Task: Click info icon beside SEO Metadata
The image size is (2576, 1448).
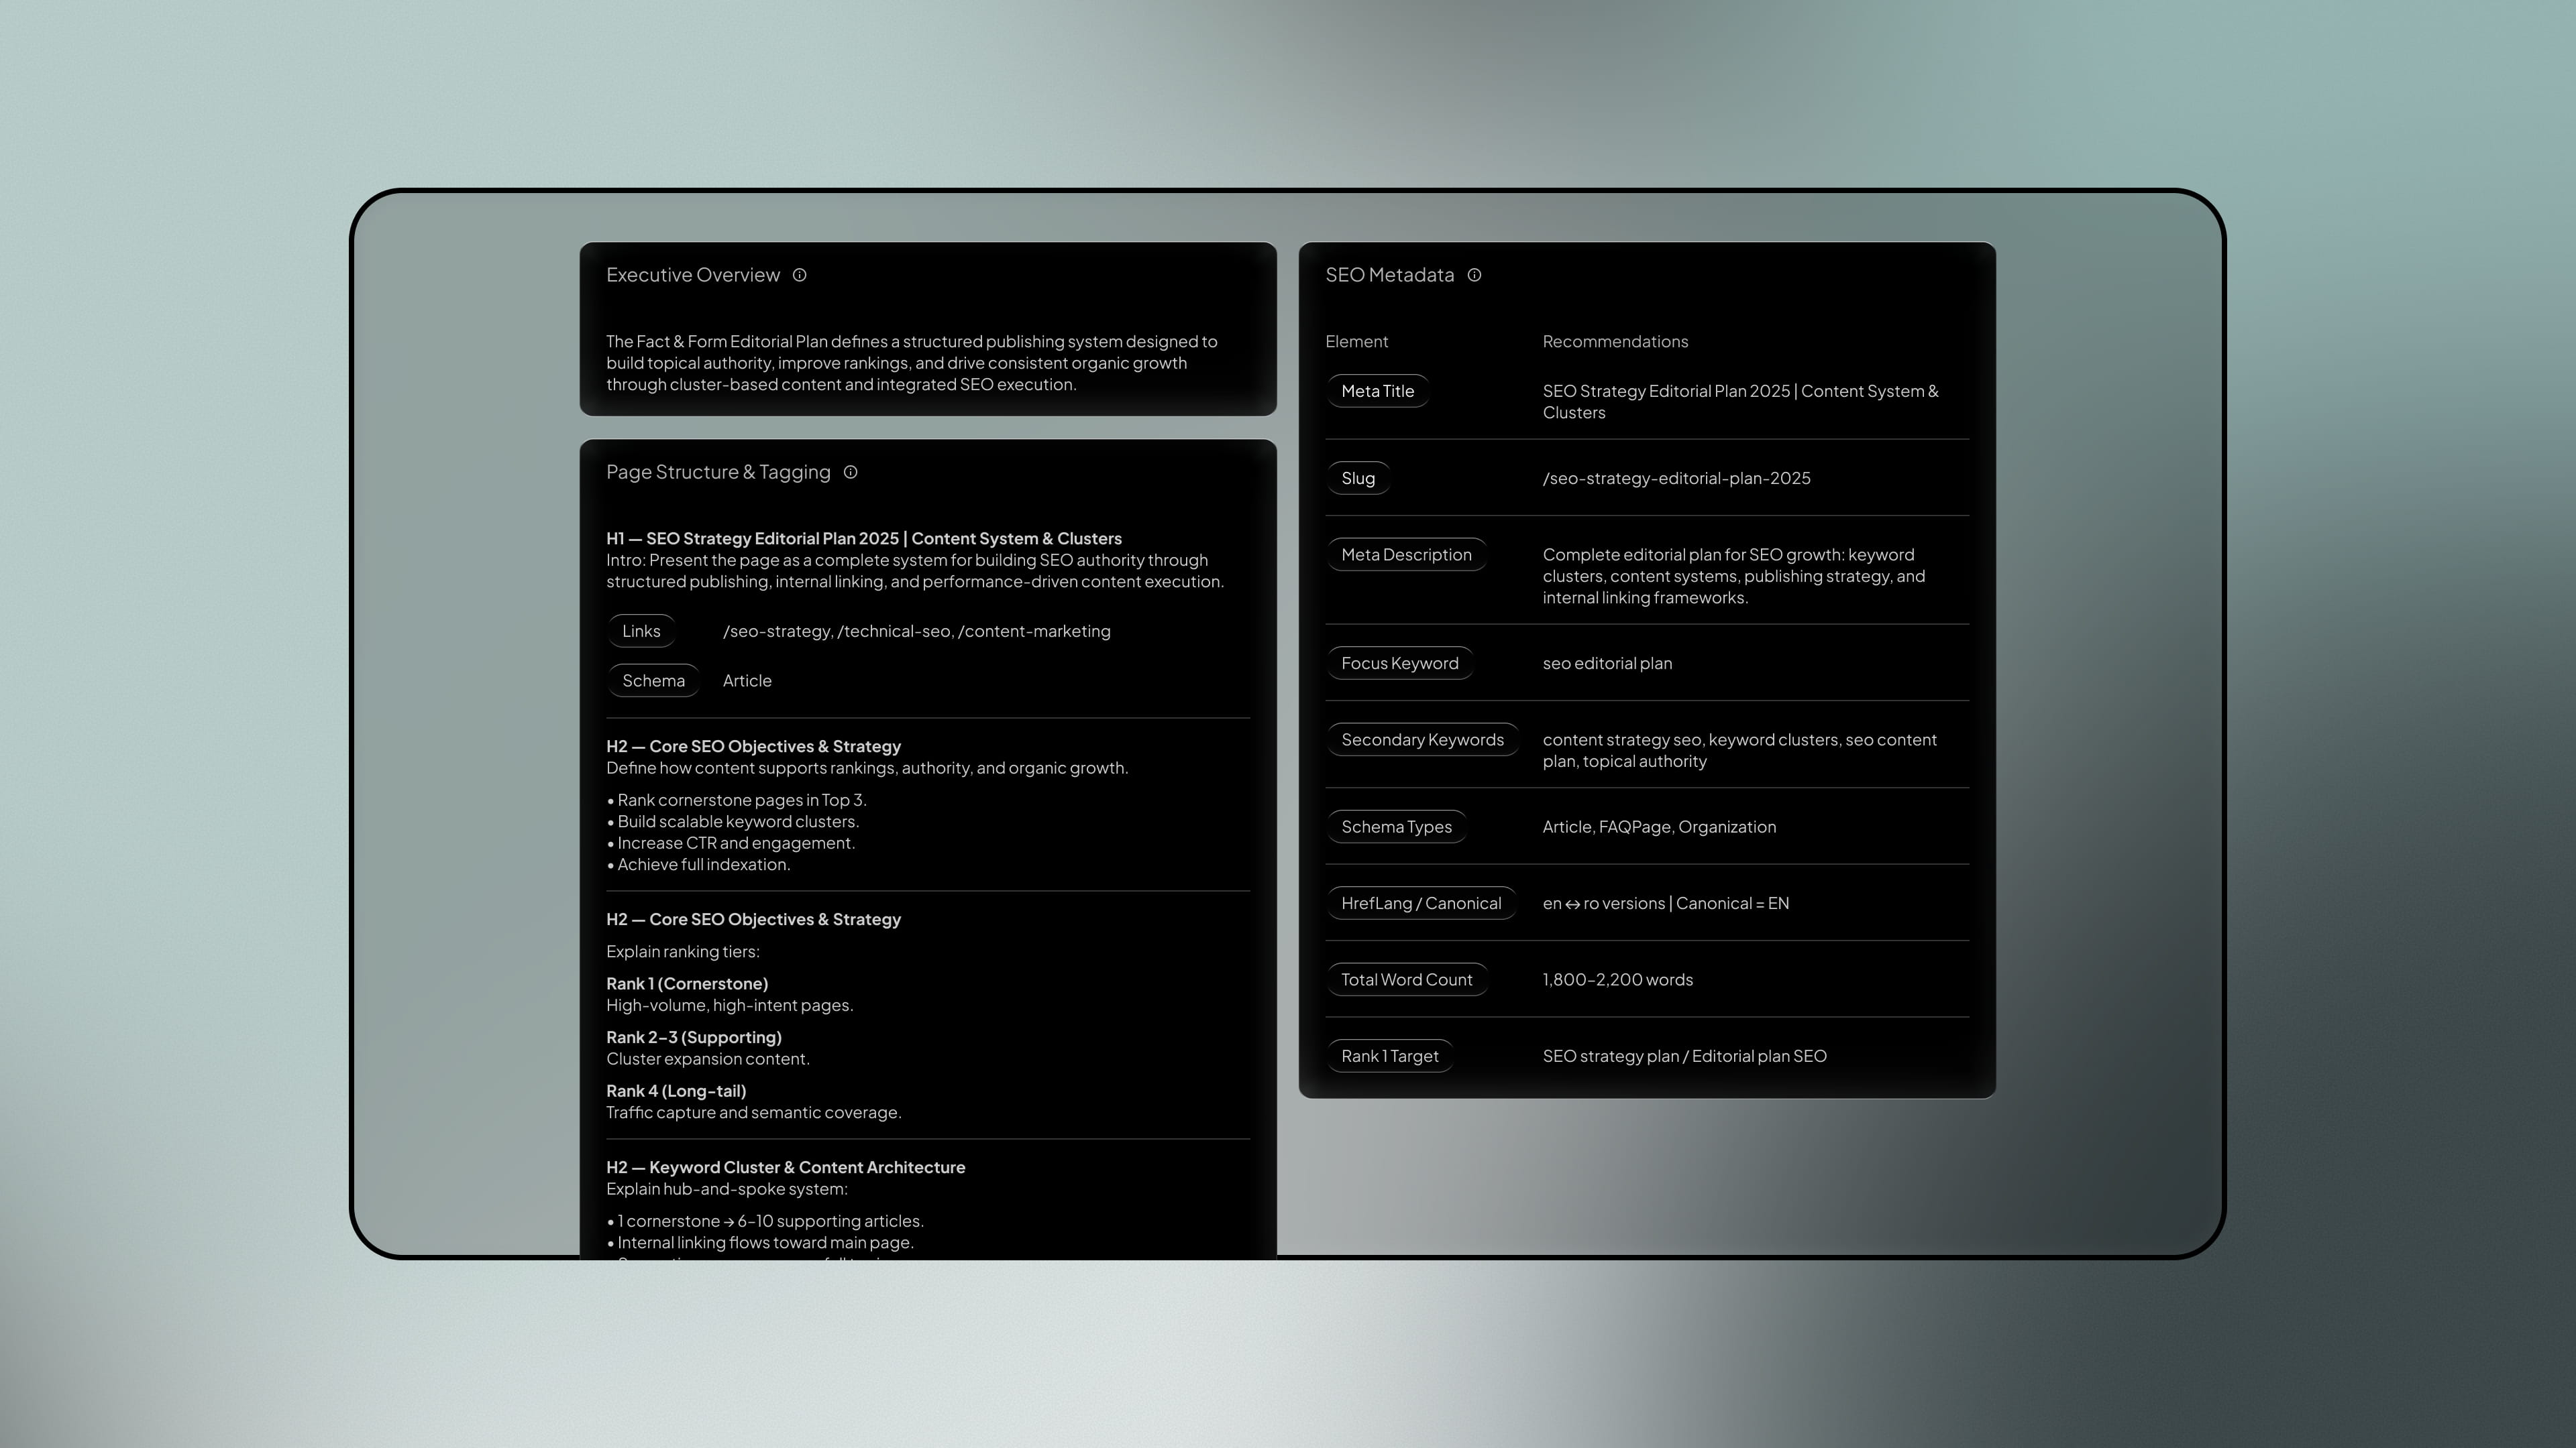Action: tap(1474, 275)
